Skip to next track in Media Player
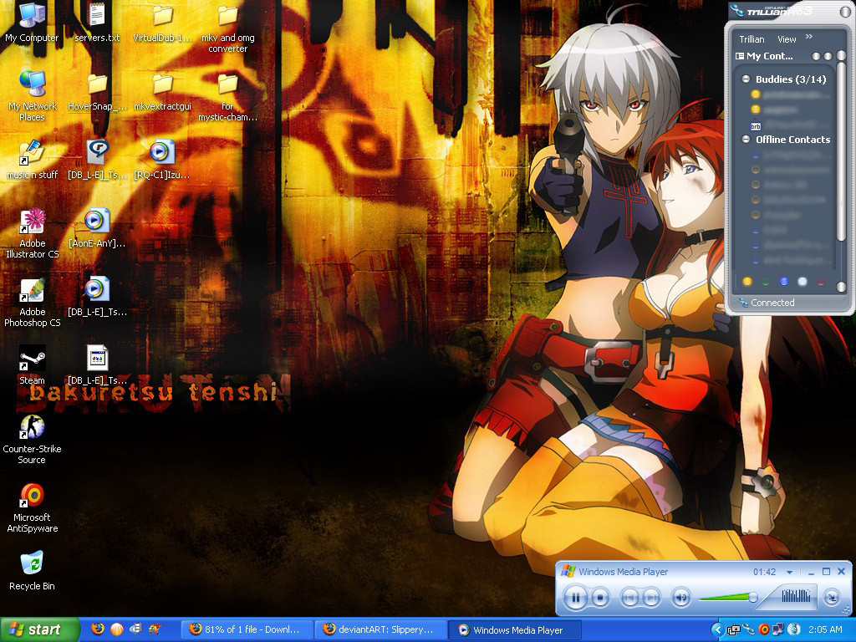Image resolution: width=856 pixels, height=642 pixels. [x=650, y=598]
